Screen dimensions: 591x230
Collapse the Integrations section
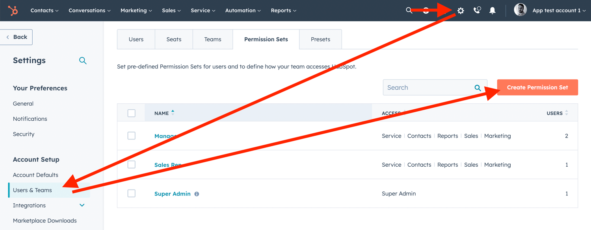point(82,205)
